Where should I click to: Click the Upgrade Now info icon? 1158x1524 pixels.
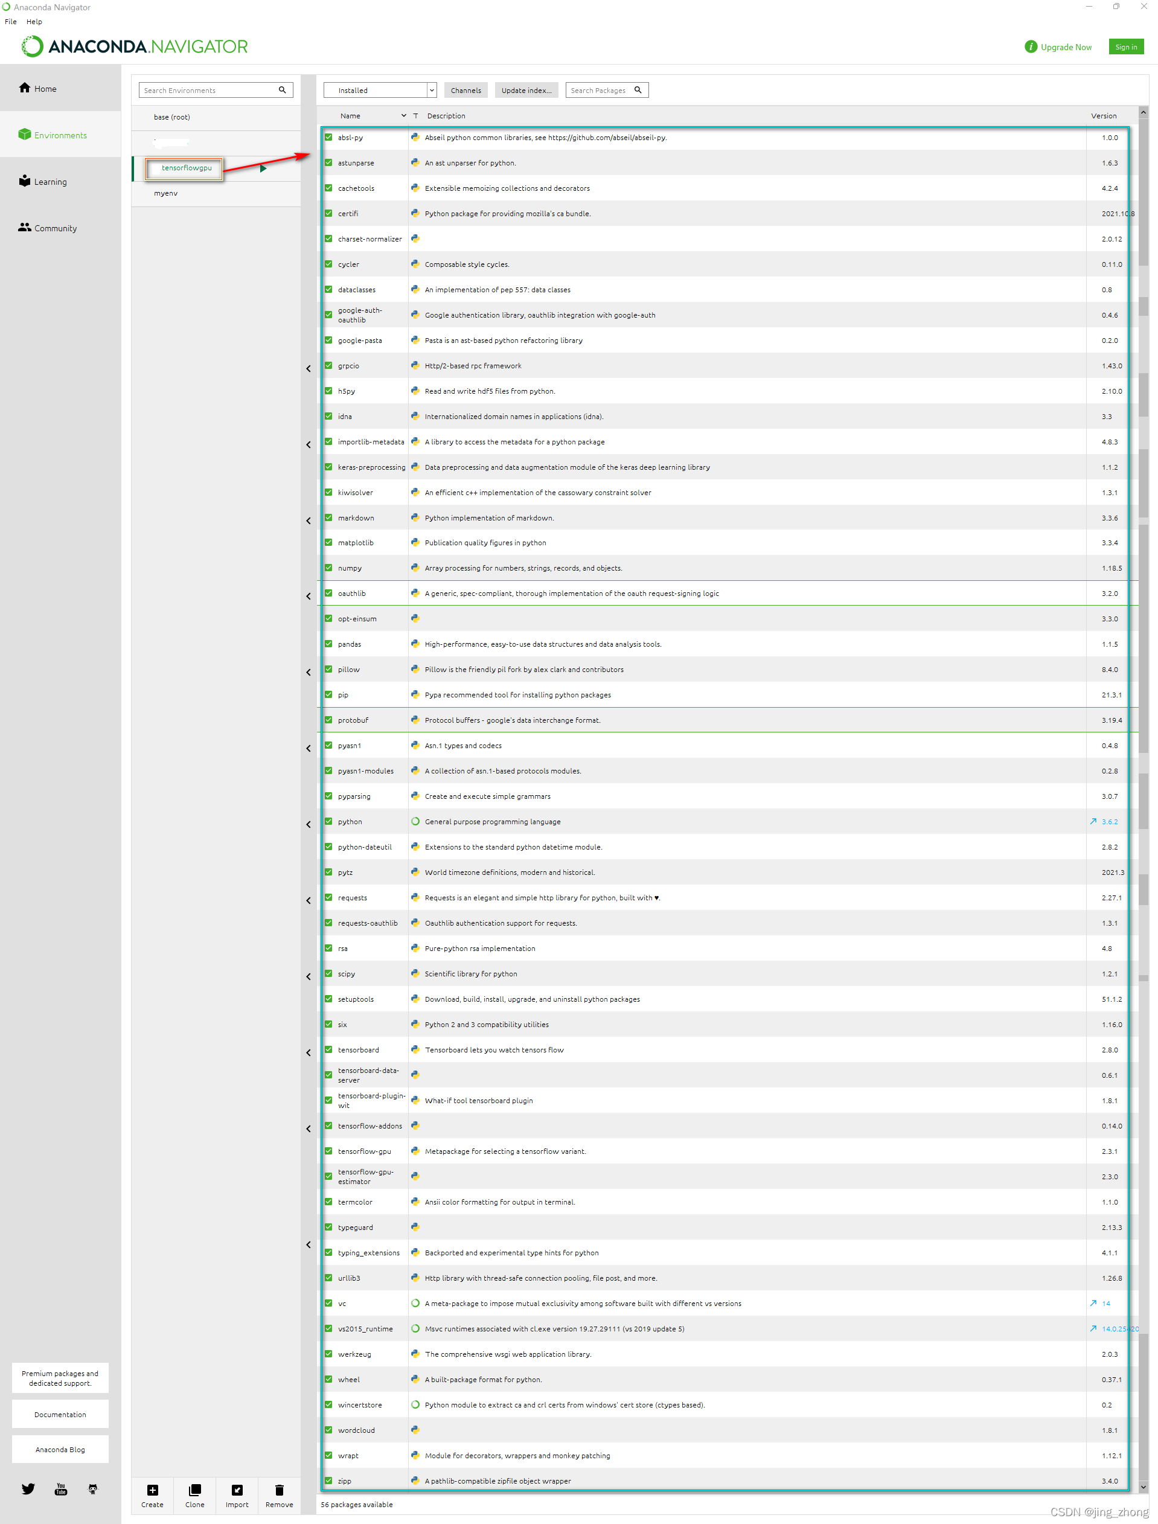tap(1031, 46)
